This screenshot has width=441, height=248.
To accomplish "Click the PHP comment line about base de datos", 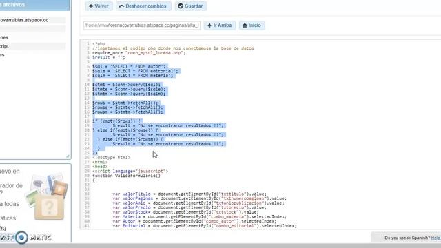I will click(x=173, y=48).
